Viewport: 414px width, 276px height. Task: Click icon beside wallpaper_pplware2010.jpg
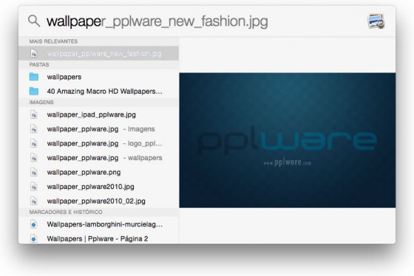34,187
